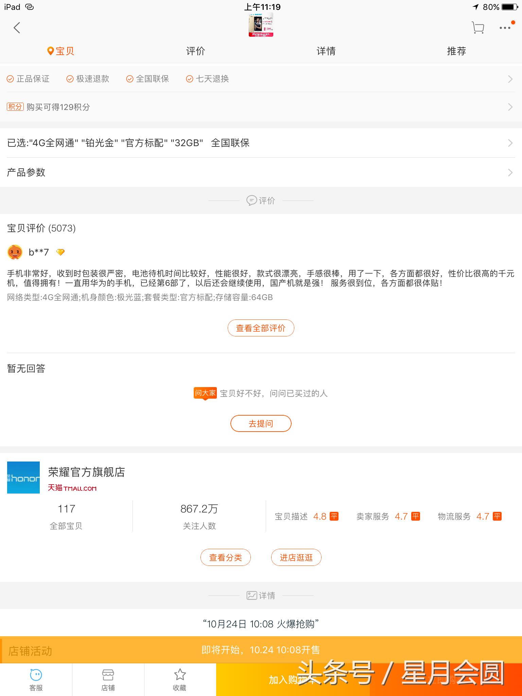This screenshot has width=522, height=696.
Task: Tap the 详情 section divider icon
Action: tap(251, 595)
